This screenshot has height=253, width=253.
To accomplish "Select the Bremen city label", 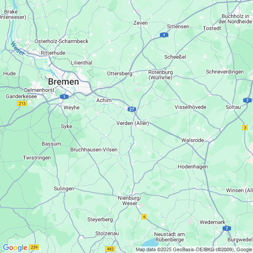I will [x=64, y=81].
